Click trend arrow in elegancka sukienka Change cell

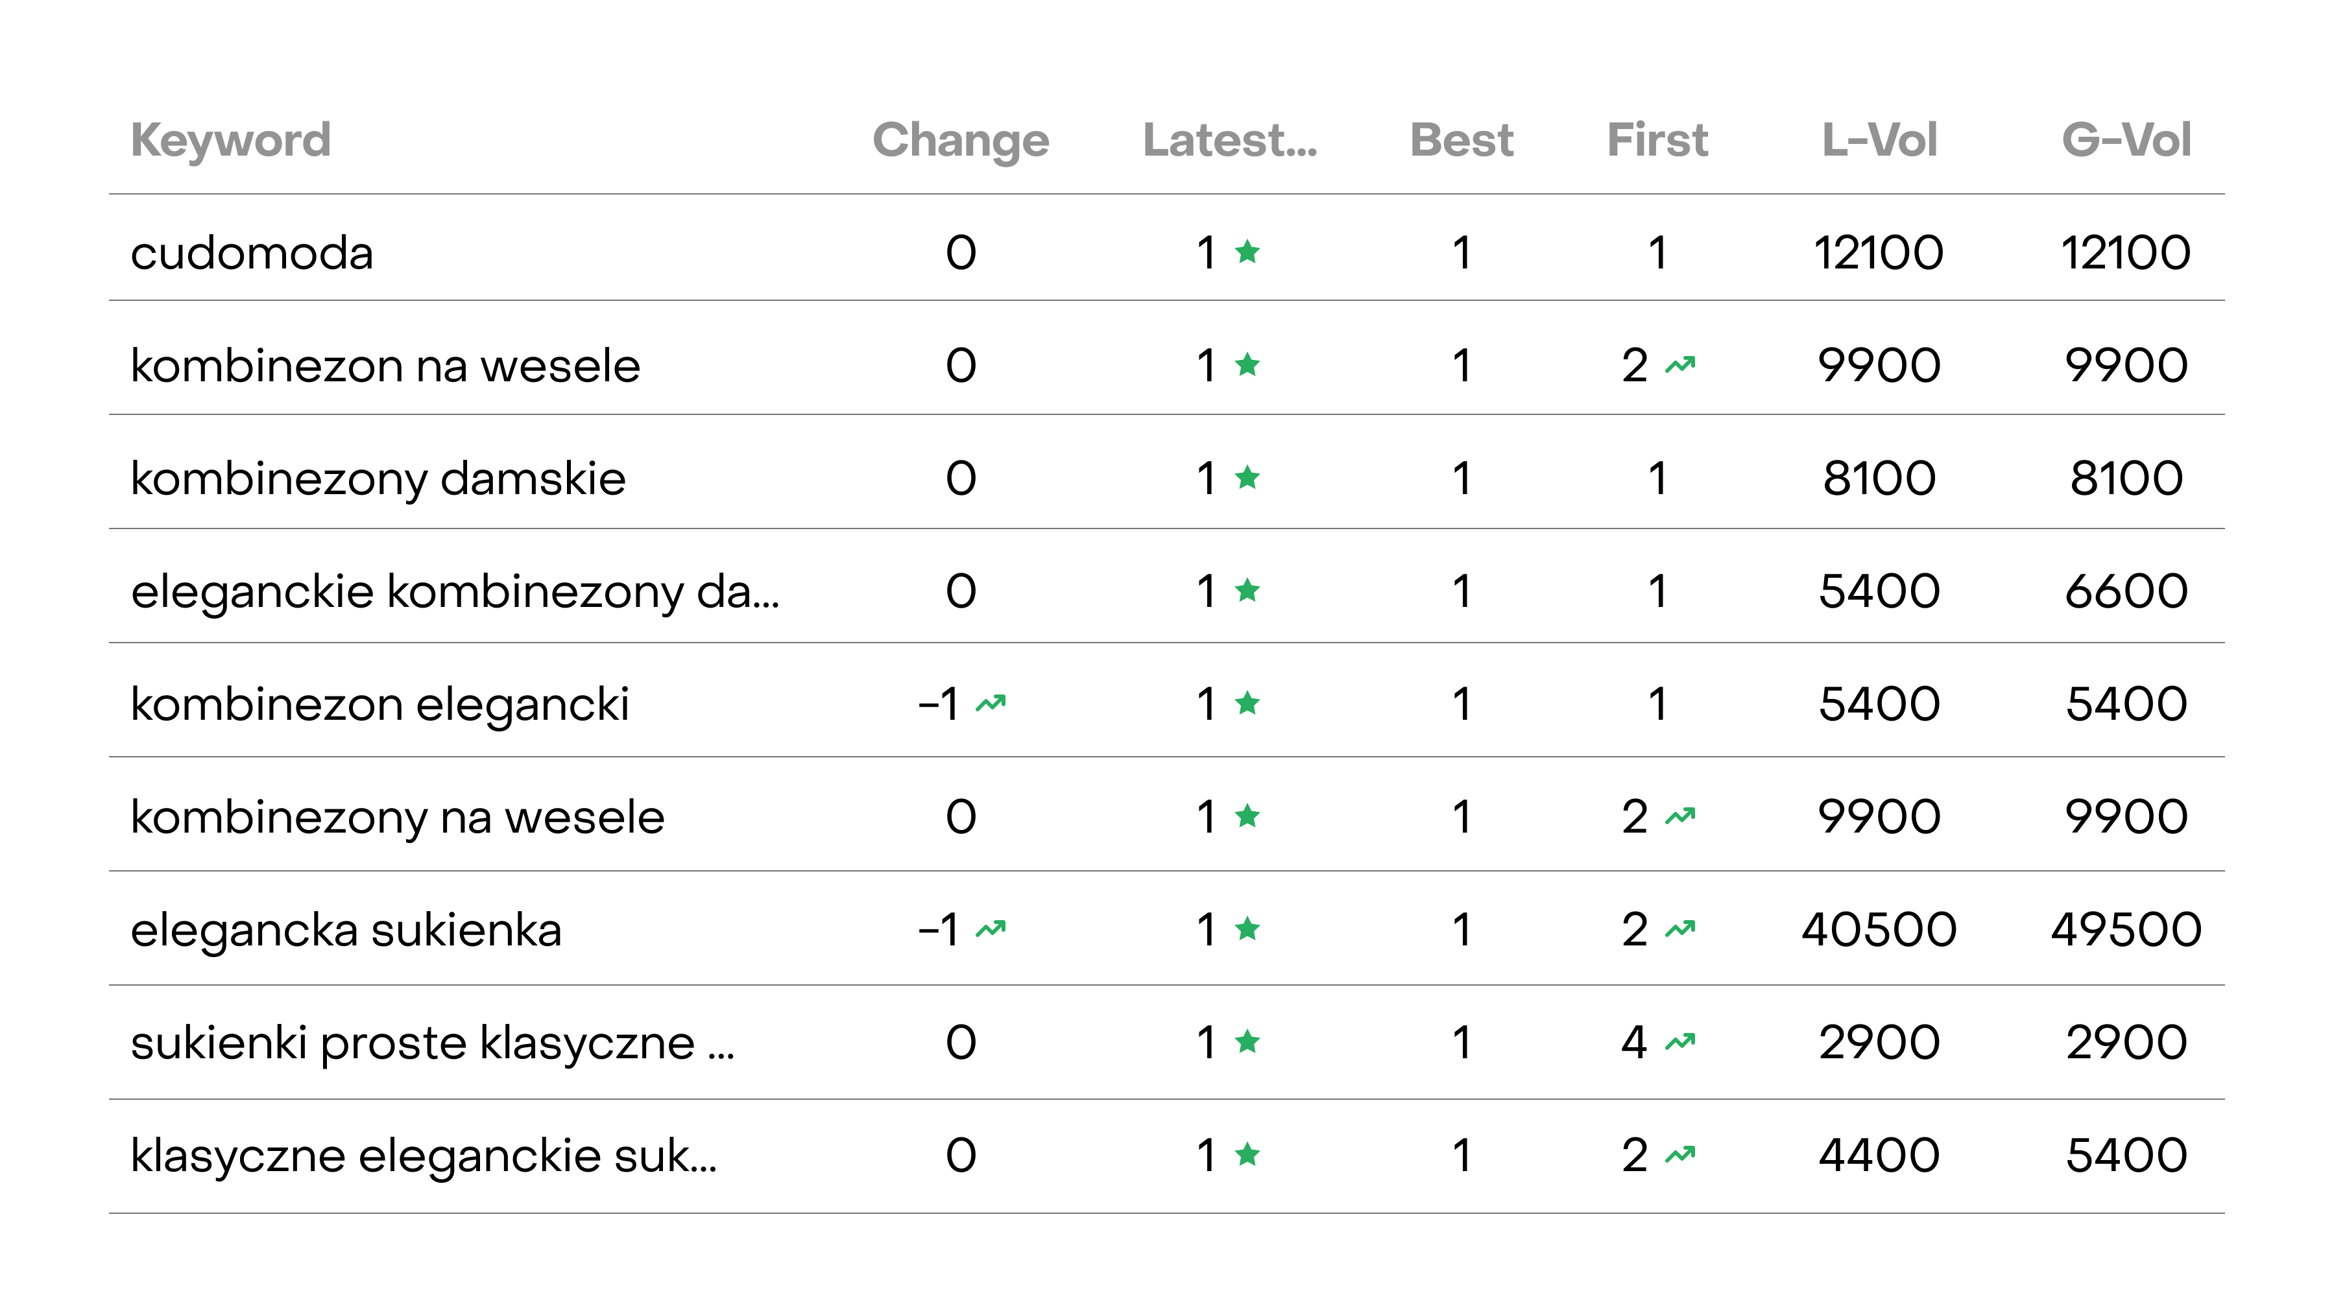(991, 929)
